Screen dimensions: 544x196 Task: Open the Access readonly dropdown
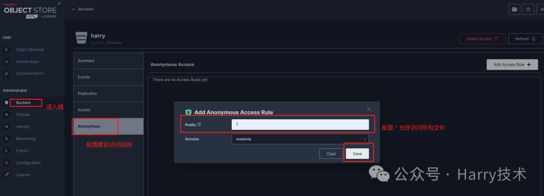pos(300,139)
